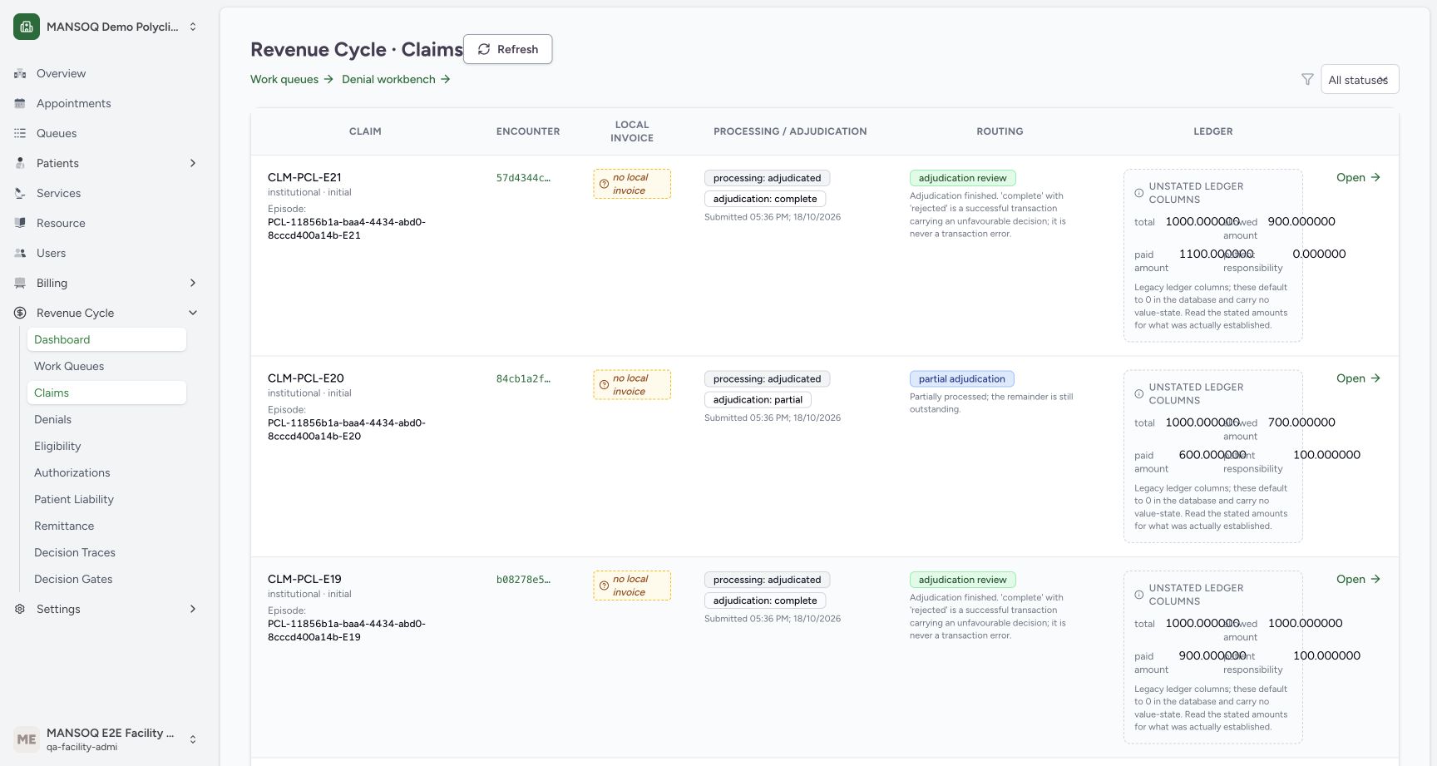
Task: Click the Users icon in sidebar
Action: click(x=20, y=254)
